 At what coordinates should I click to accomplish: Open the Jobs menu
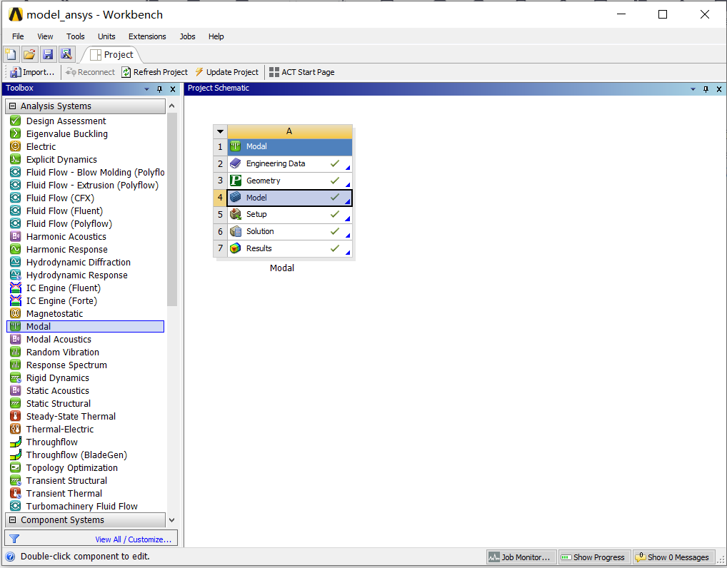click(187, 36)
